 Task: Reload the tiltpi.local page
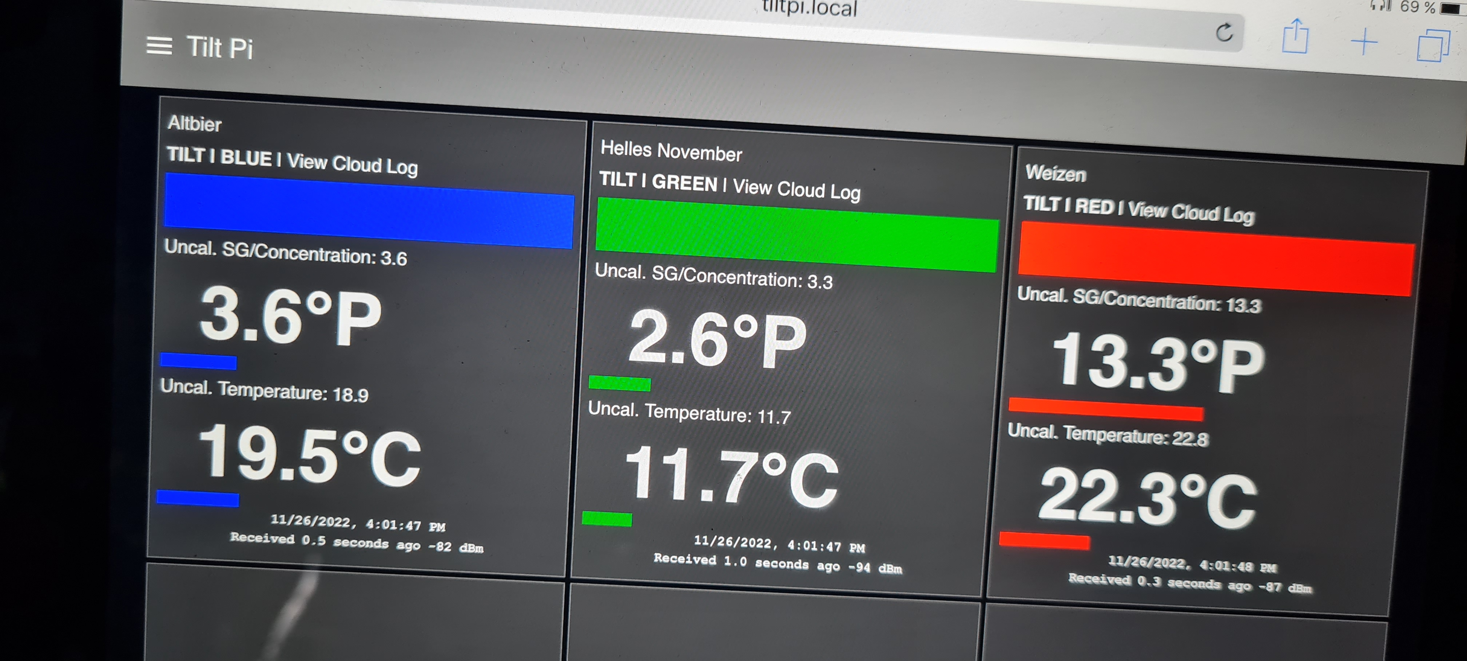[1224, 32]
